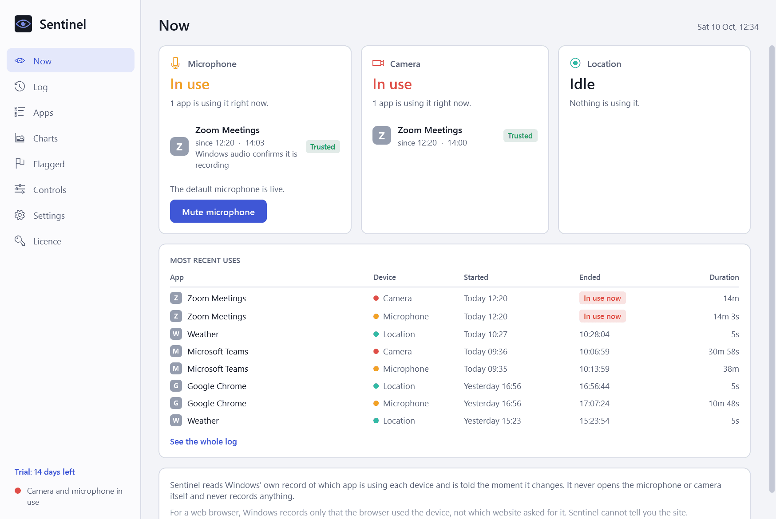
Task: Click the sliders icon for Controls
Action: 20,189
